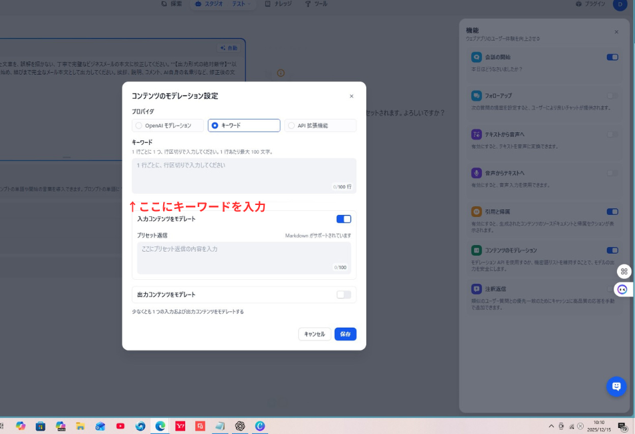
Task: Click the preset reply text field
Action: coord(243,257)
